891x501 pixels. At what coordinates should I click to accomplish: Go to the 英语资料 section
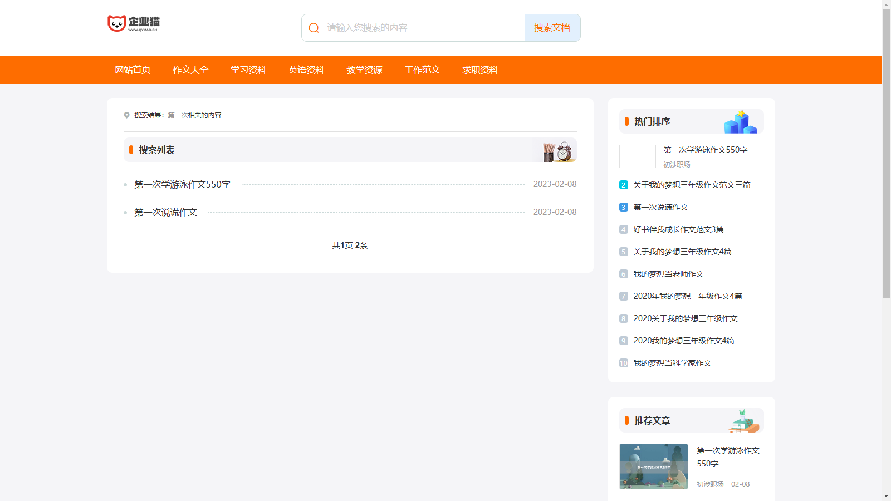tap(306, 70)
